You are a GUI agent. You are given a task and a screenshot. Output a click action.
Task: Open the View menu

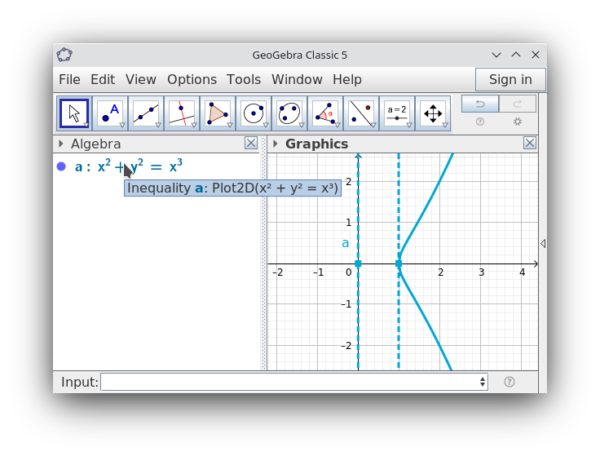coord(141,80)
